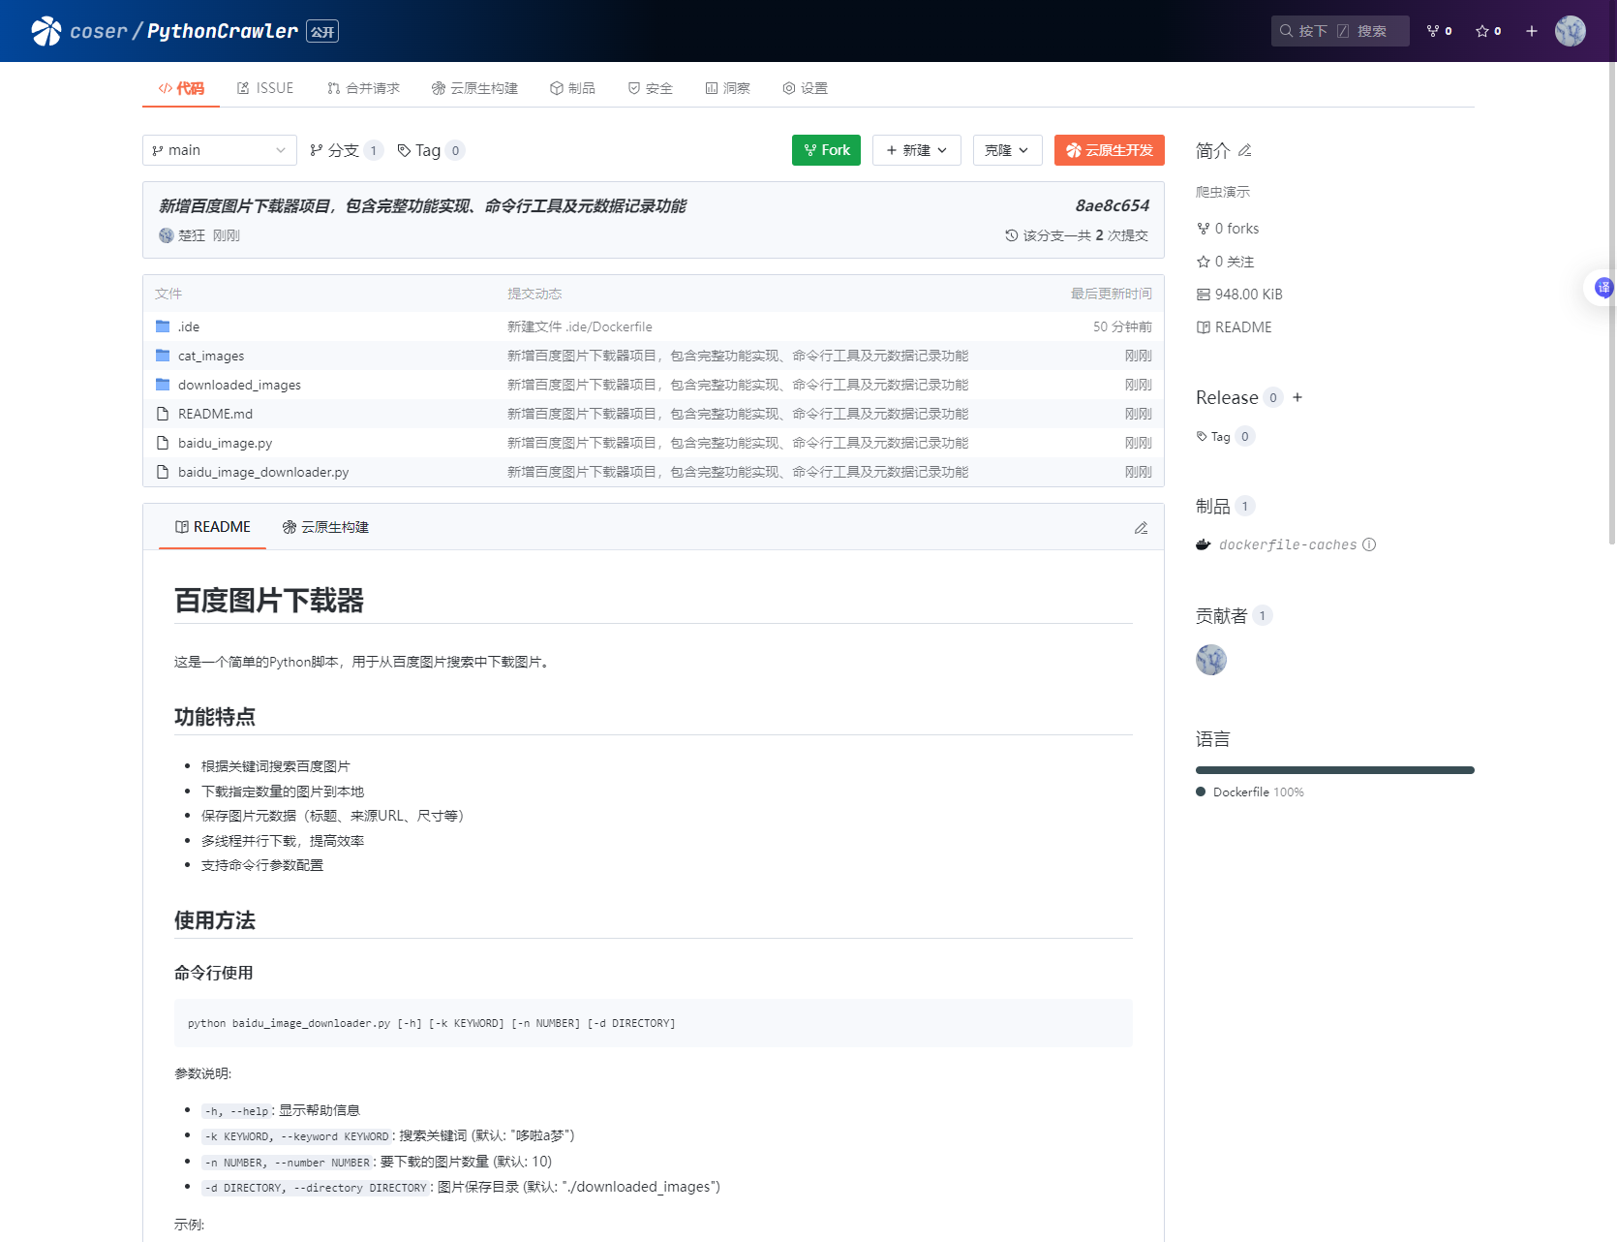
Task: Open the Tag list next to branches
Action: tap(431, 150)
